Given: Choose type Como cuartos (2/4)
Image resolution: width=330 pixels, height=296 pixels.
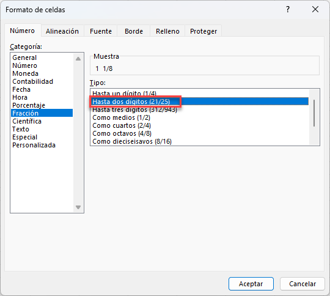Looking at the screenshot, I should pos(200,125).
